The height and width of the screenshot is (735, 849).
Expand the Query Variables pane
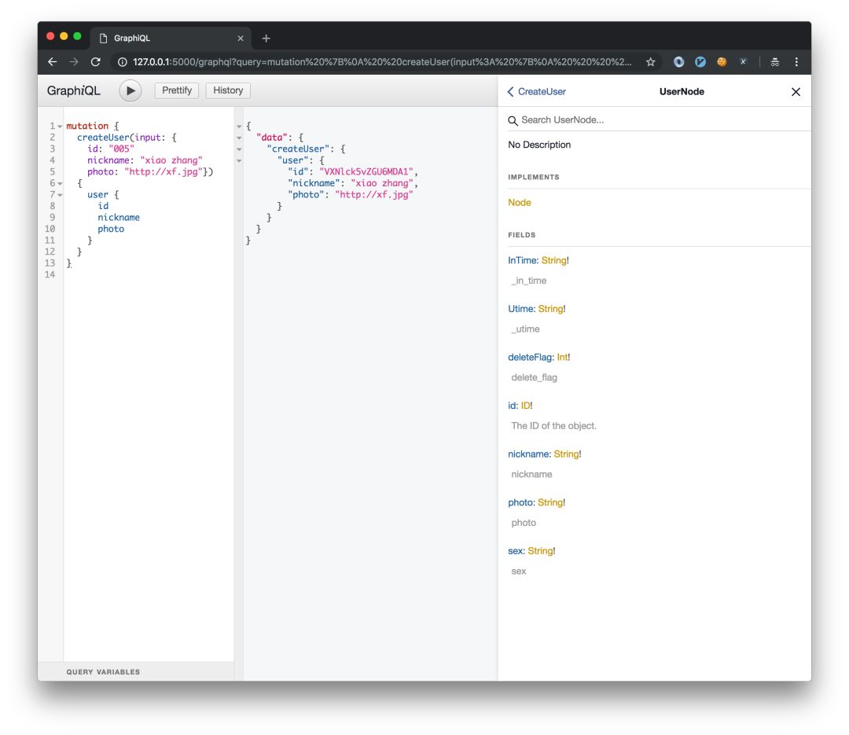point(136,671)
